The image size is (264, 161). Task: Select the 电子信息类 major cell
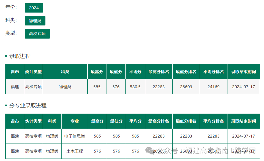click(x=74, y=136)
